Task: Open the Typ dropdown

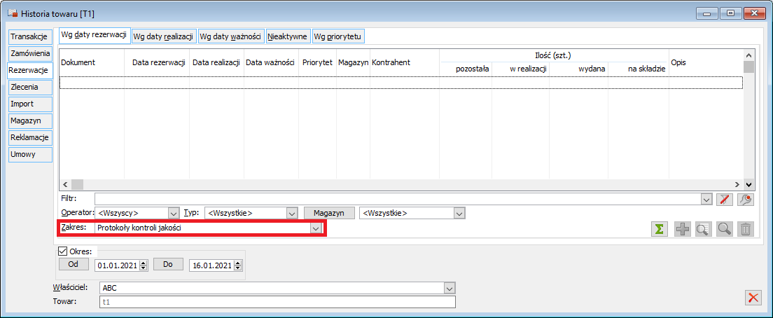Action: point(292,213)
